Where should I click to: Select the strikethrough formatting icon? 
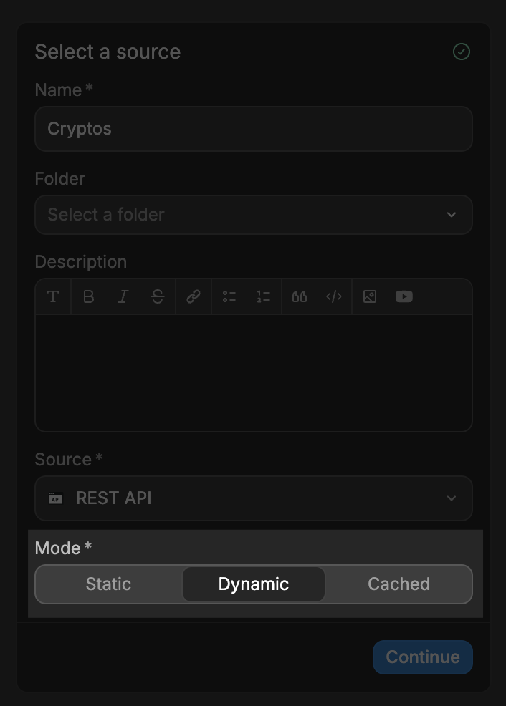[x=158, y=296]
